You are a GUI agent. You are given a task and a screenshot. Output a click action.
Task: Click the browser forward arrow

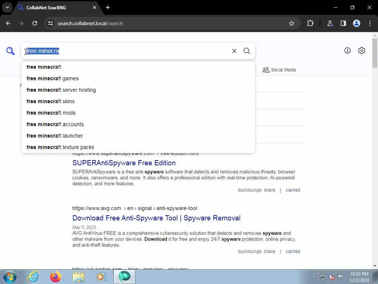coord(21,23)
